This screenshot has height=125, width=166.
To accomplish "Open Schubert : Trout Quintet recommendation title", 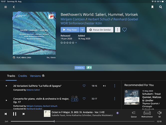I will pyautogui.click(x=152, y=97).
